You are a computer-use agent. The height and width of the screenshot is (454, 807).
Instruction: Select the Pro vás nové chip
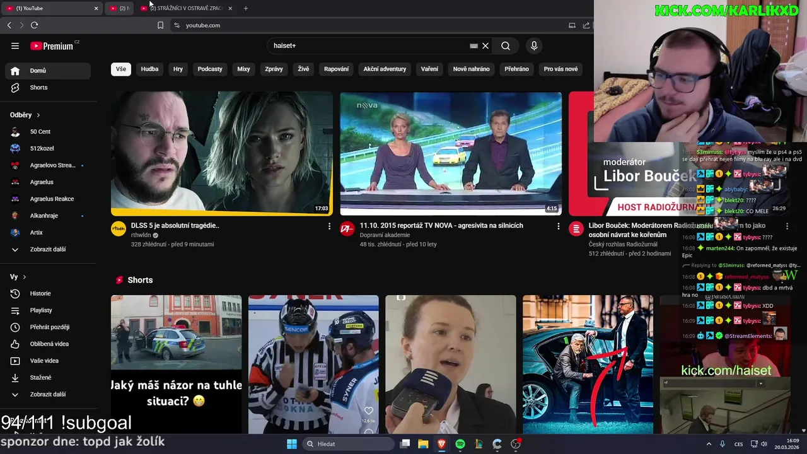560,69
